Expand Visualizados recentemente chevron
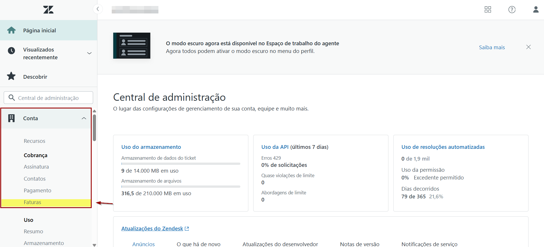Image resolution: width=544 pixels, height=247 pixels. [89, 53]
